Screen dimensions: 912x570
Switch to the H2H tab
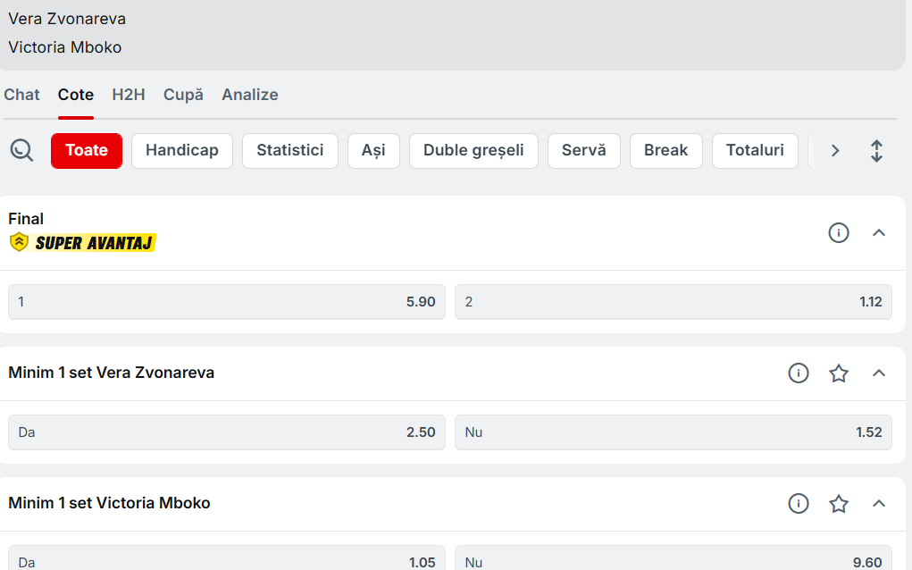tap(129, 95)
